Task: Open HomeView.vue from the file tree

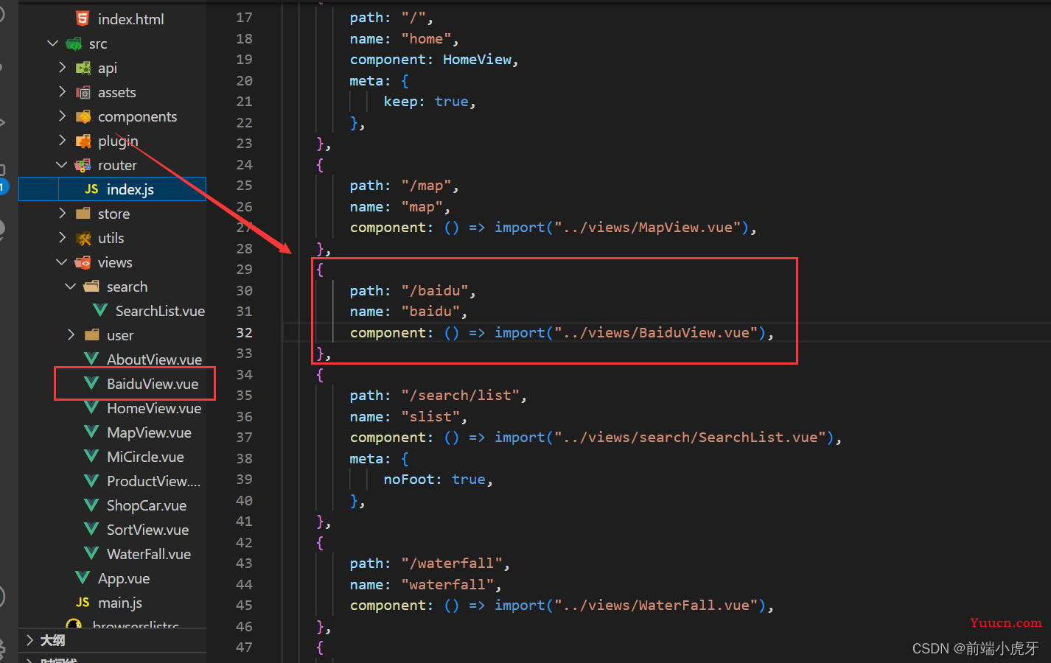Action: pyautogui.click(x=153, y=408)
